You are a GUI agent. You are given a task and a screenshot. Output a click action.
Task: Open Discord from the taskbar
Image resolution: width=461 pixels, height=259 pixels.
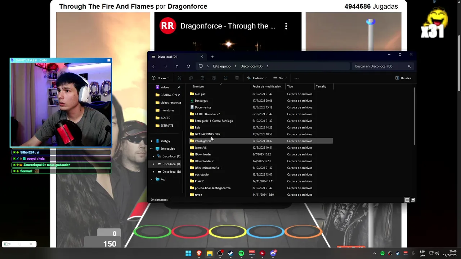tap(273, 254)
